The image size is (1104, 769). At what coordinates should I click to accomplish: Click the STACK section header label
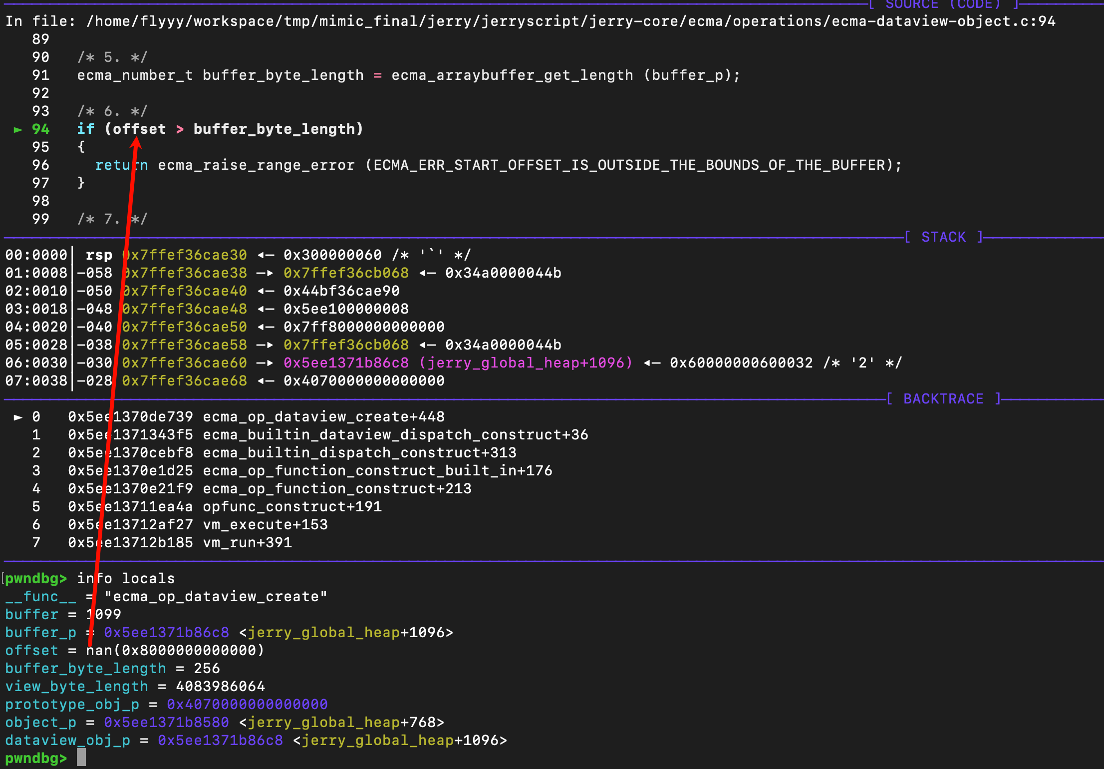[x=943, y=237]
